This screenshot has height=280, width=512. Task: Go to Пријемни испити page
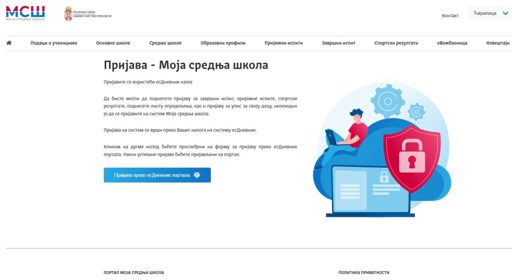283,42
